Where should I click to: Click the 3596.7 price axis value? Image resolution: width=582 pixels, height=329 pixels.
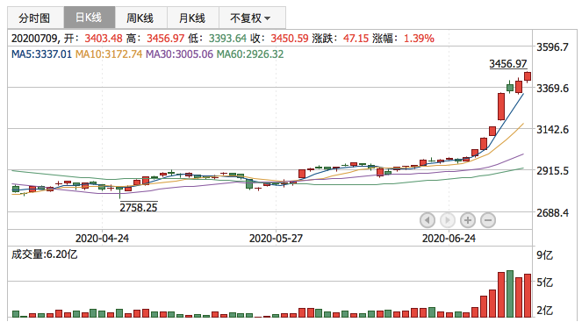coord(552,47)
